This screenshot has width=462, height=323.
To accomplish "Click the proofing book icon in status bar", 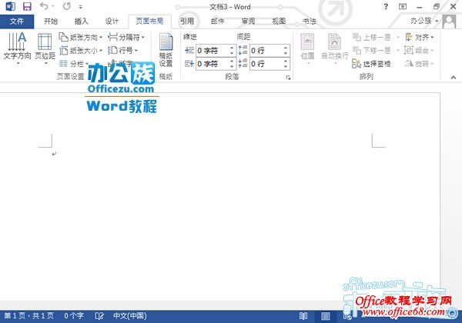I will click(99, 316).
